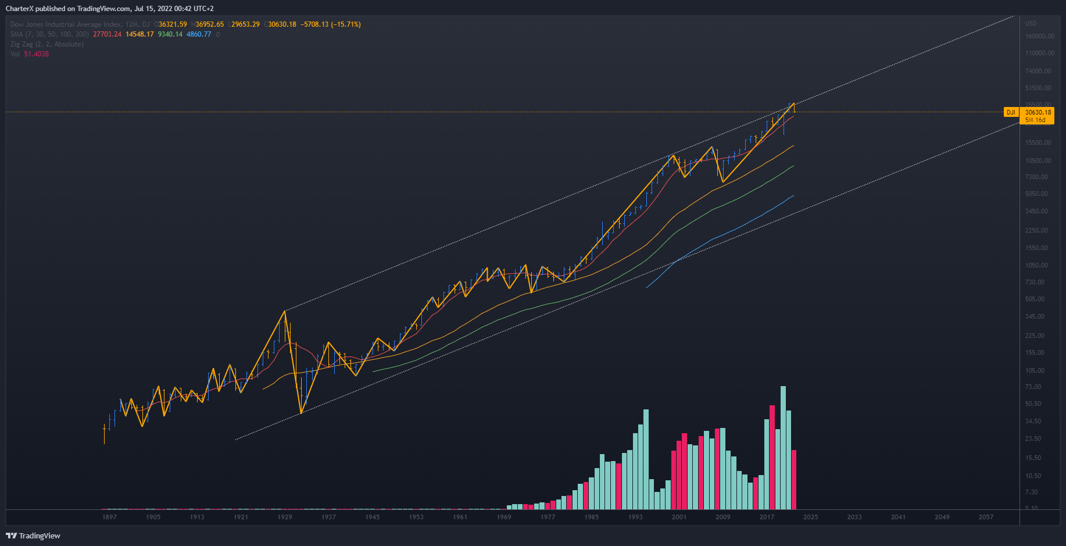
Task: Click the low value 29653.29
Action: (245, 24)
